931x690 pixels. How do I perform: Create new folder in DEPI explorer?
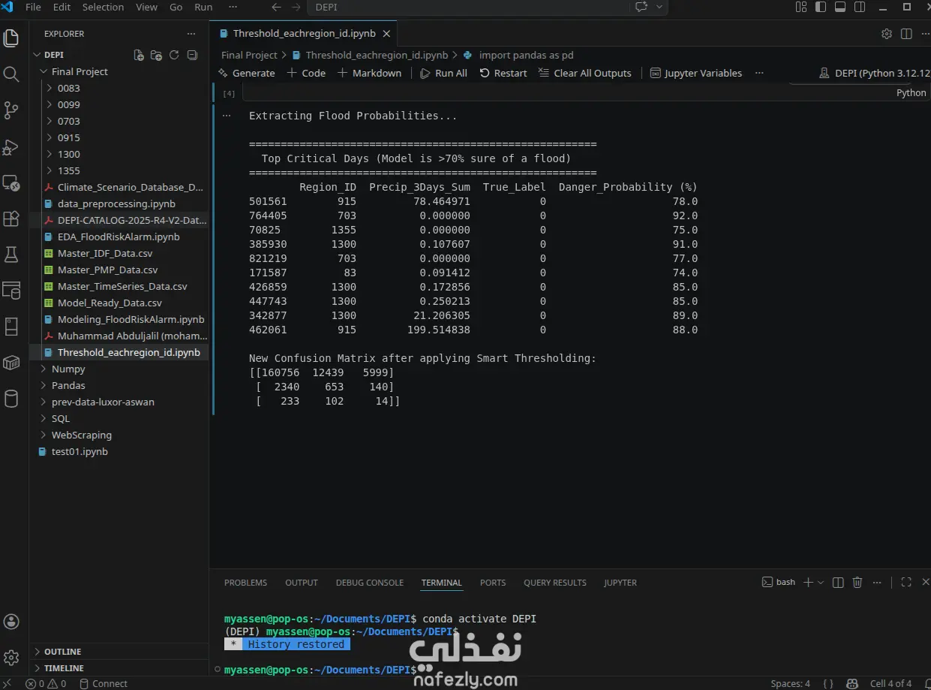coord(156,55)
